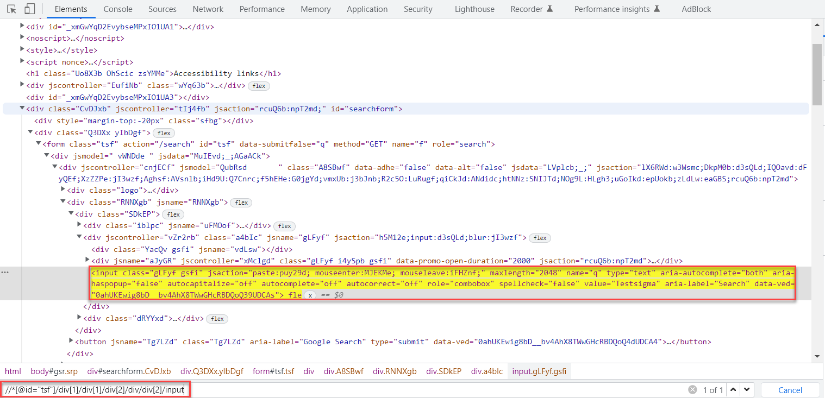Toggle flex badge on RNNXgb div
Image resolution: width=825 pixels, height=398 pixels.
coord(241,203)
